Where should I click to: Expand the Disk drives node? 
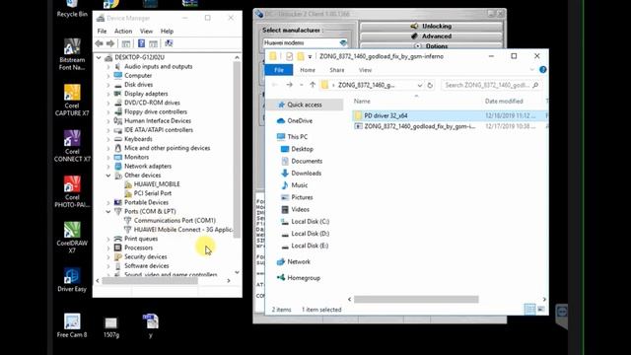pos(108,85)
